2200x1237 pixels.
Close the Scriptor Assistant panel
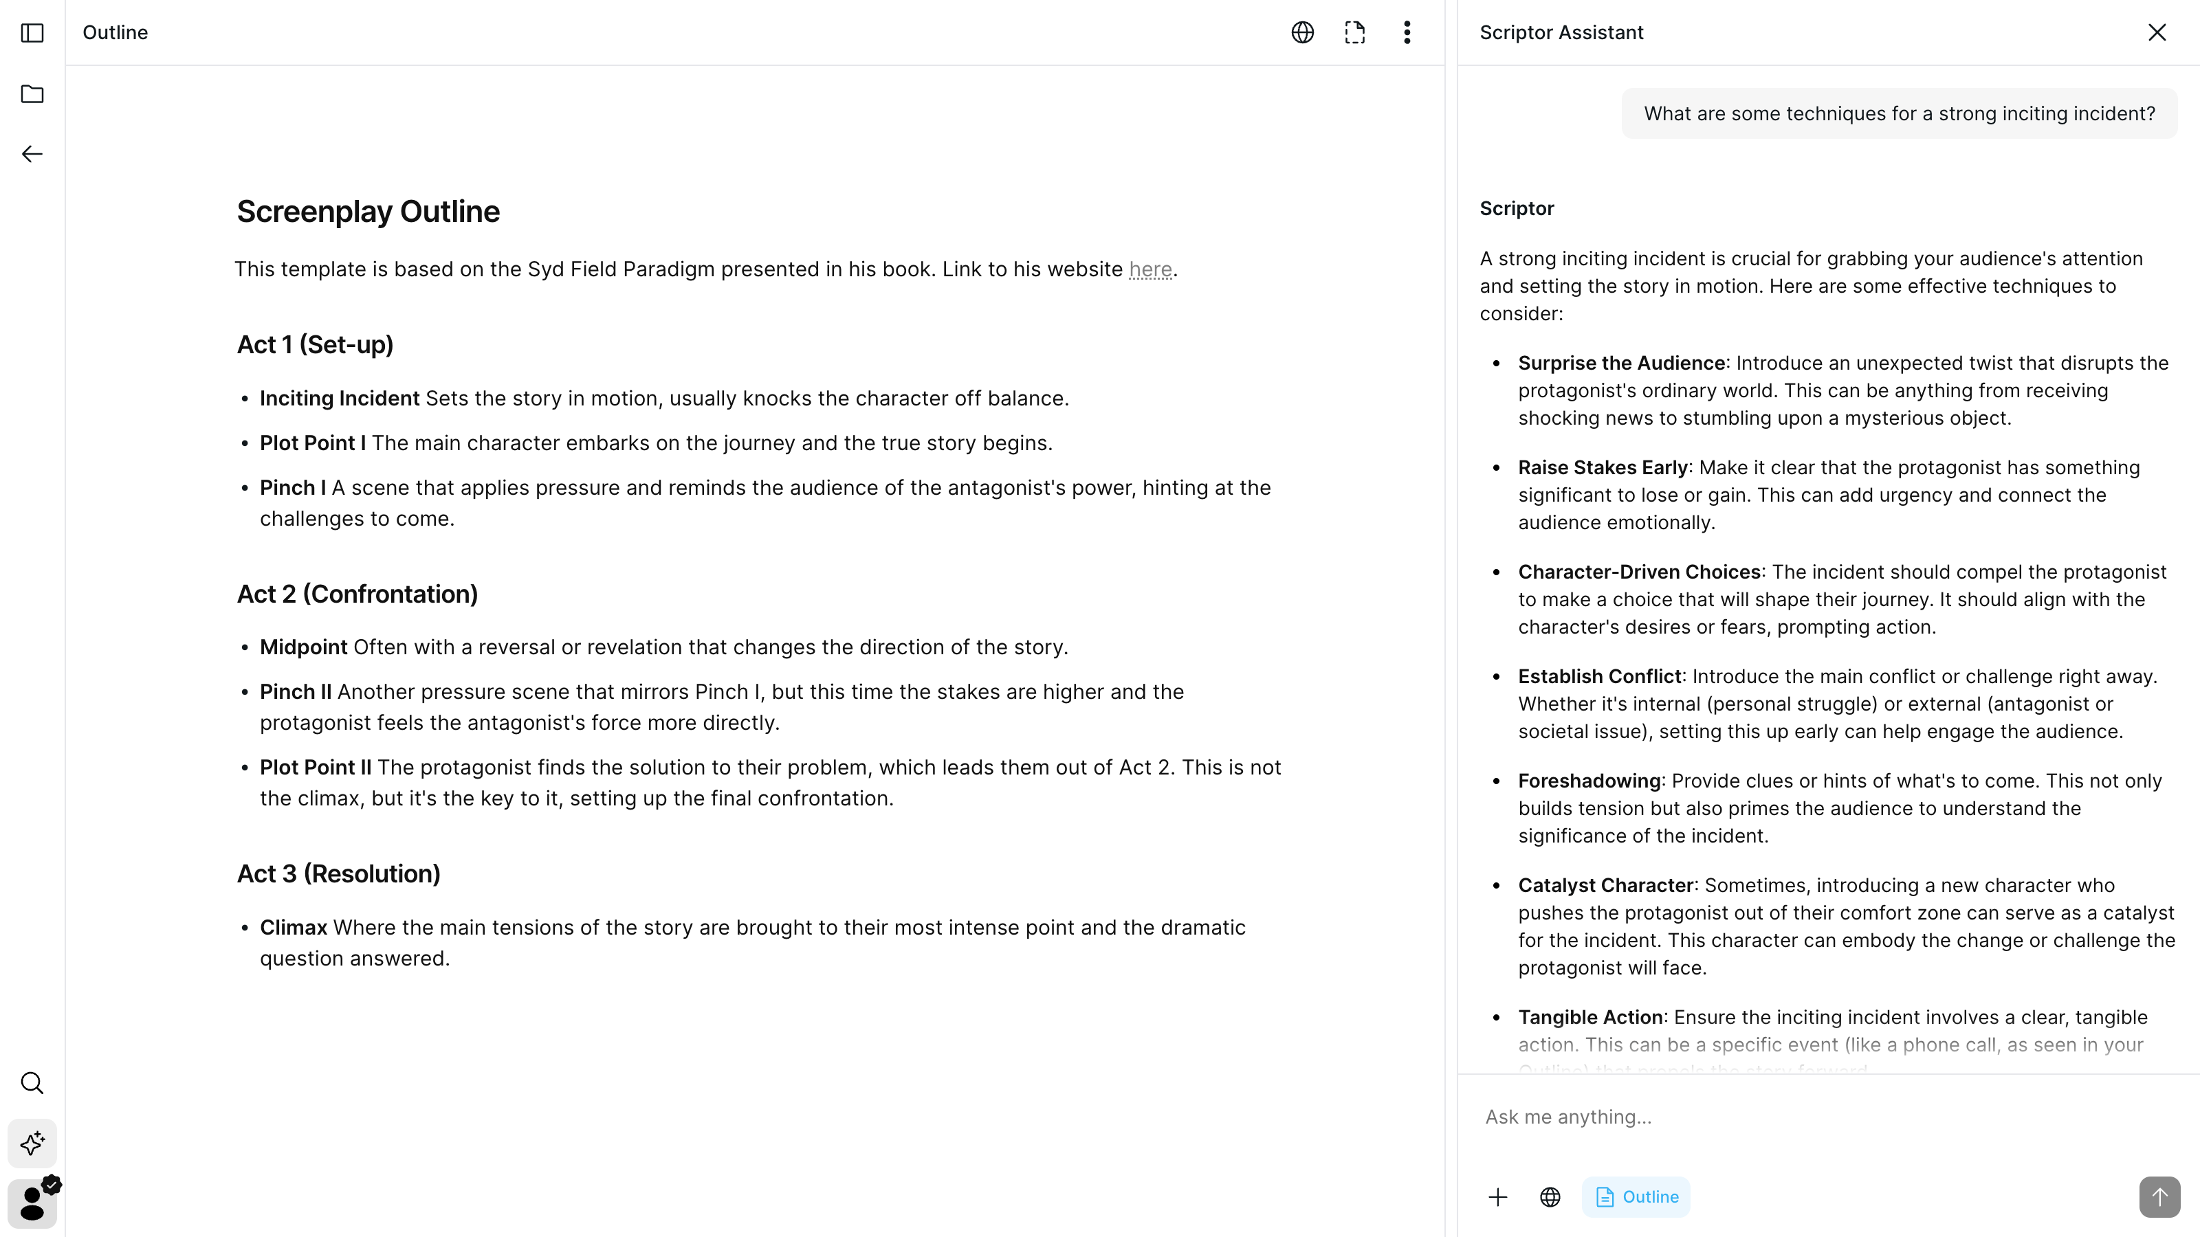(x=2157, y=32)
